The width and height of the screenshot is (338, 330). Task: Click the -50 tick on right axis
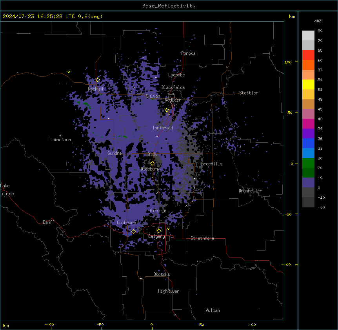pyautogui.click(x=288, y=214)
